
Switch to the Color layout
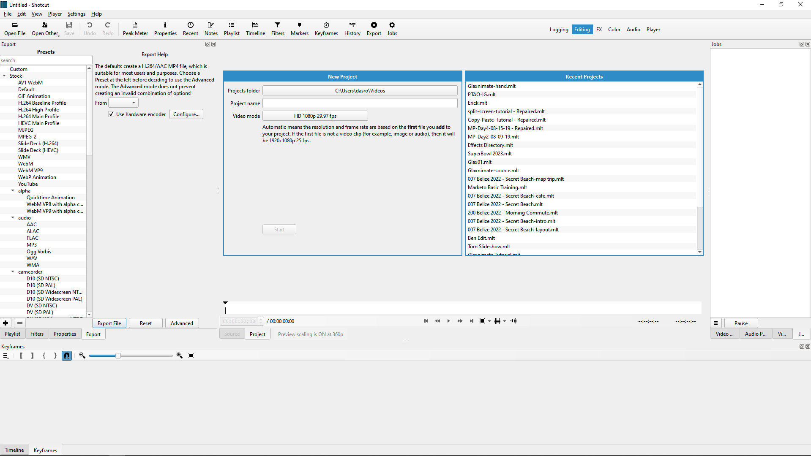coord(614,30)
